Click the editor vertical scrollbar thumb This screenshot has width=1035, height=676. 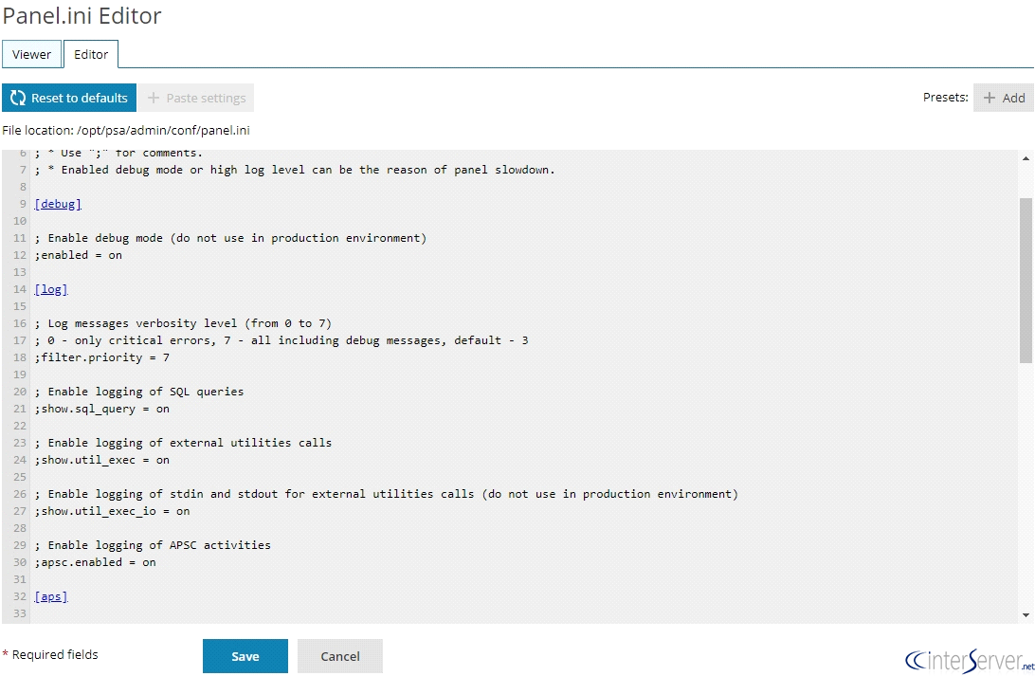tap(1026, 280)
